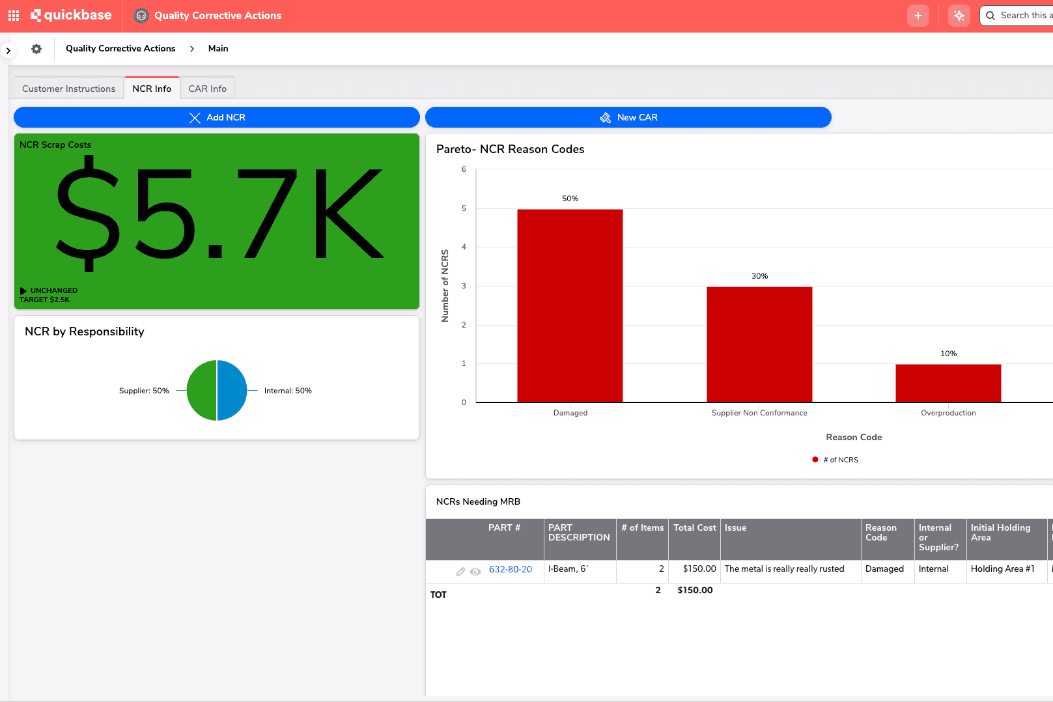1053x702 pixels.
Task: Select the NCR Info tab
Action: (152, 89)
